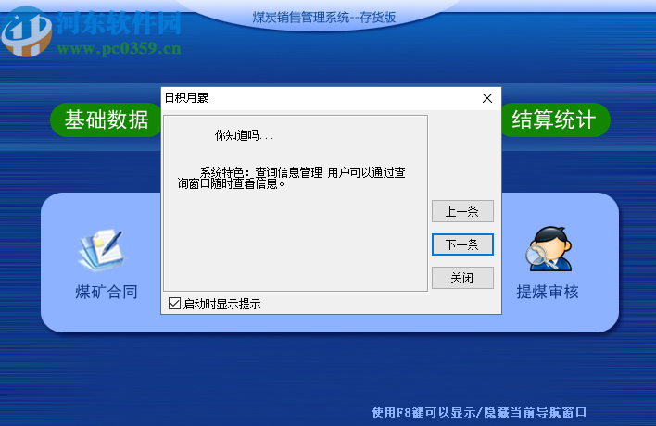This screenshot has height=426, width=656.
Task: Click the 使用F8键 hint text
Action: (479, 412)
